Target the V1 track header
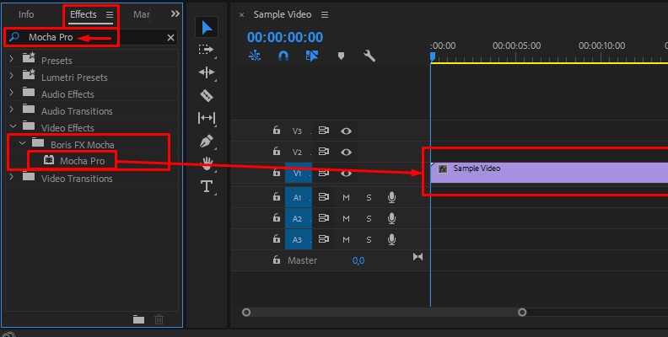Image resolution: width=668 pixels, height=337 pixels. click(299, 174)
